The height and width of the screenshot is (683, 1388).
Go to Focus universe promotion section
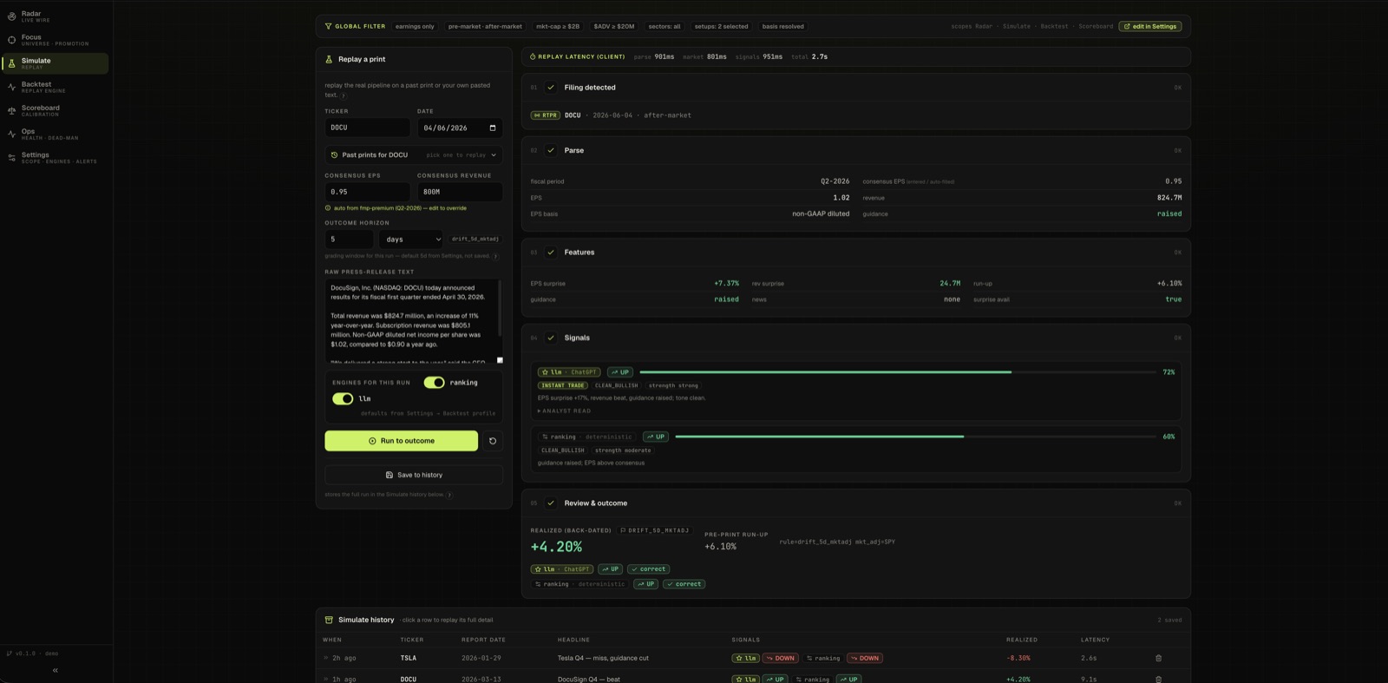point(56,40)
